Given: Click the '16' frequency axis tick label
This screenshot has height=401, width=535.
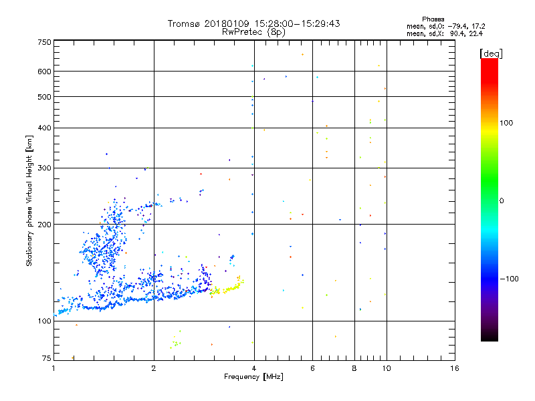Looking at the screenshot, I should 455,368.
